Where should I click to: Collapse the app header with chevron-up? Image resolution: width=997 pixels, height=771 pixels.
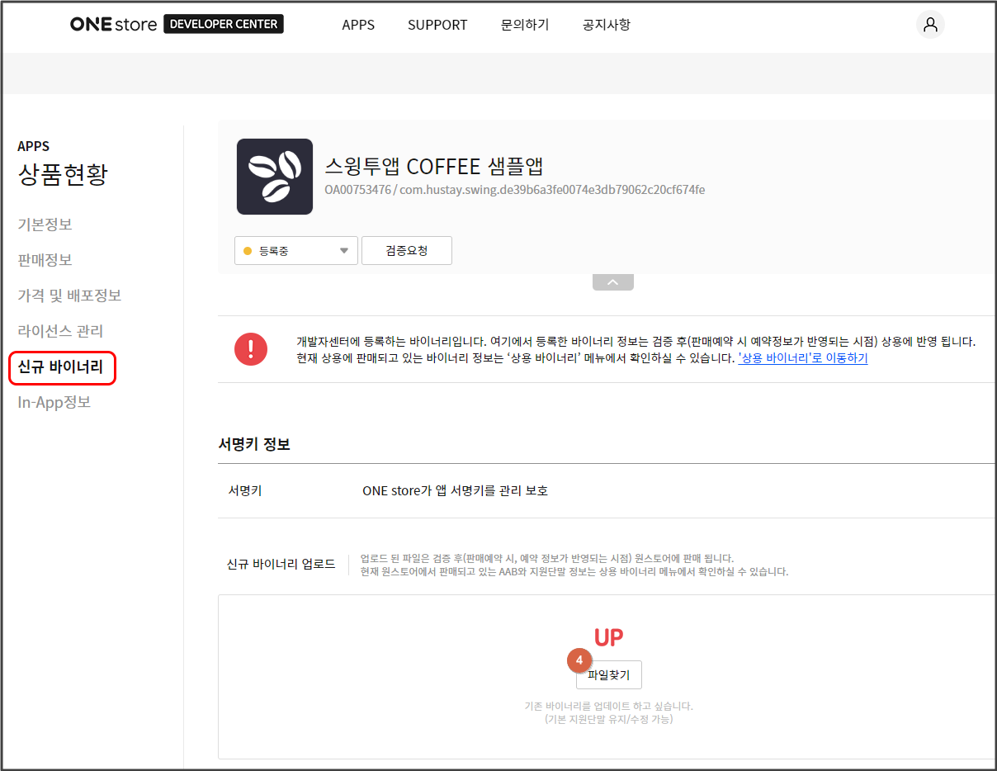[x=612, y=282]
